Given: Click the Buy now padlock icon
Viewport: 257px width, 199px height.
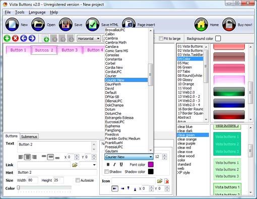Looking at the screenshot, I should coord(229,25).
